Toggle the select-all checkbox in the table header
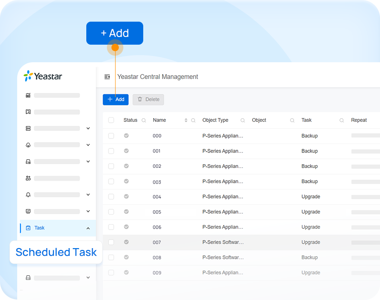Image resolution: width=380 pixels, height=300 pixels. [x=111, y=120]
